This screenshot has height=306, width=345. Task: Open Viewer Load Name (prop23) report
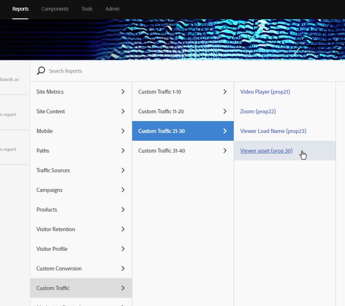(273, 131)
